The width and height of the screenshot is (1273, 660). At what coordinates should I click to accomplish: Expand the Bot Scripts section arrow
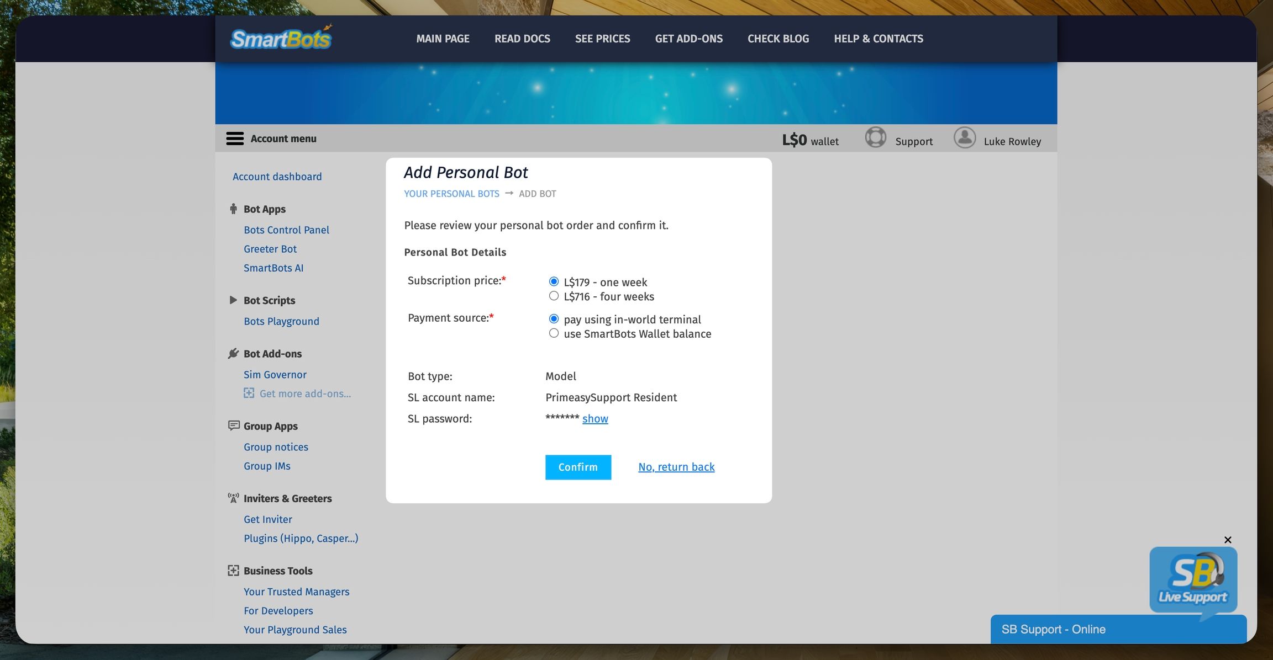(233, 300)
